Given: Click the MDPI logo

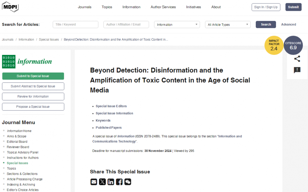Looking at the screenshot, I should [x=10, y=7].
